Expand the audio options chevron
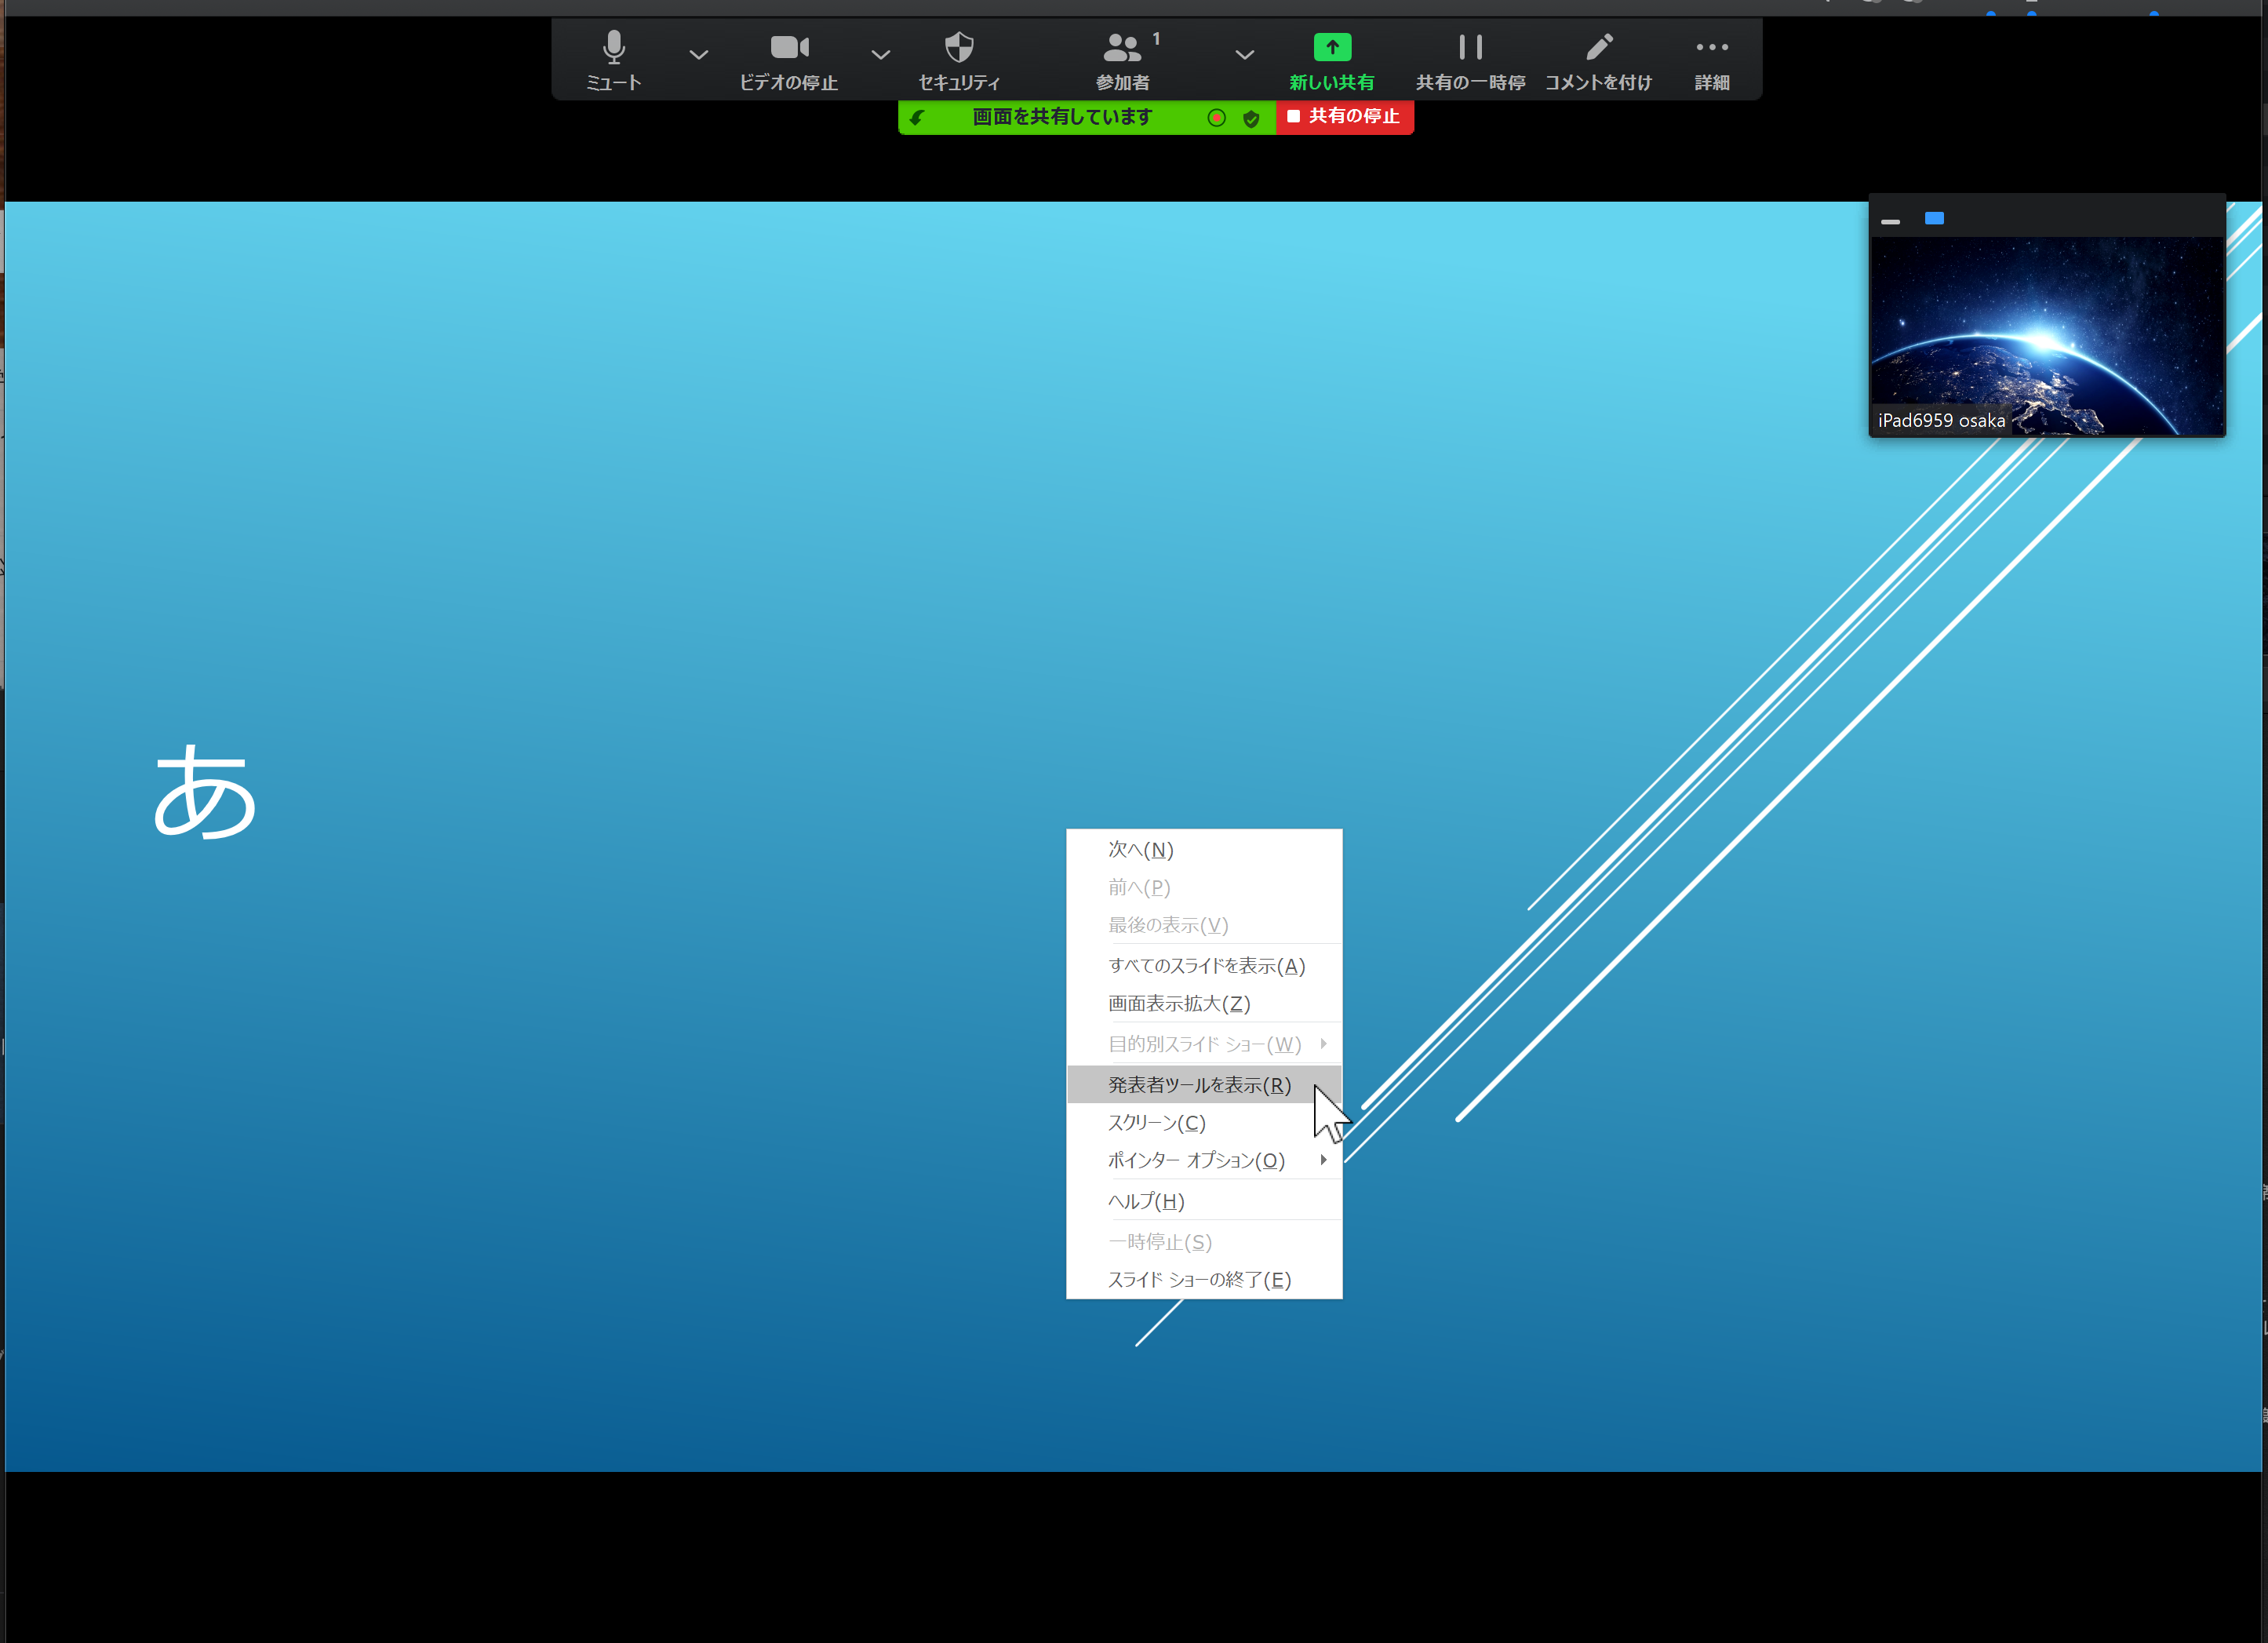Image resolution: width=2268 pixels, height=1643 pixels. 699,55
